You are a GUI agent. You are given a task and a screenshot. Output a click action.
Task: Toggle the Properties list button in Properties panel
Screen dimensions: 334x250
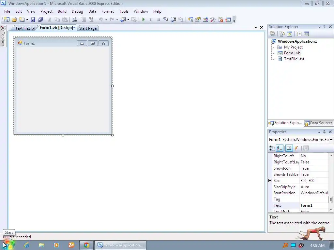pyautogui.click(x=289, y=148)
